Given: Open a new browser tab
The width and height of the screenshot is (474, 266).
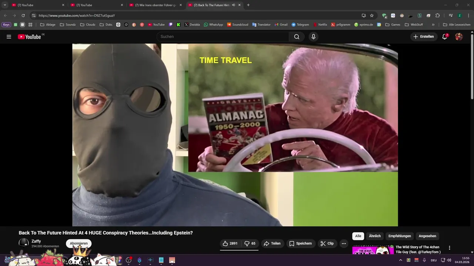Looking at the screenshot, I should pyautogui.click(x=248, y=5).
